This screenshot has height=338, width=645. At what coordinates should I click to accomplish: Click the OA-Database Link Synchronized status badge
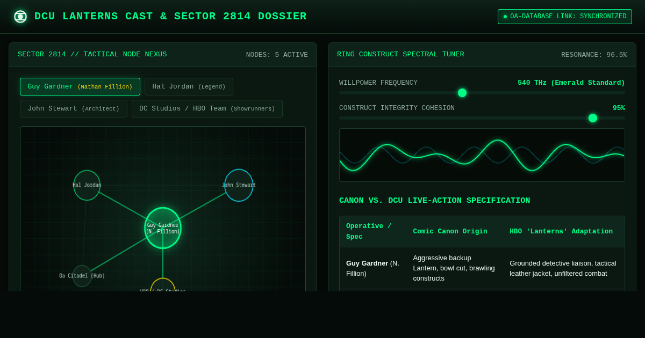point(565,17)
